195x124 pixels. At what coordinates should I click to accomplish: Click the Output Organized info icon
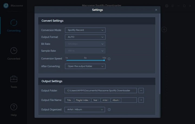(109, 109)
